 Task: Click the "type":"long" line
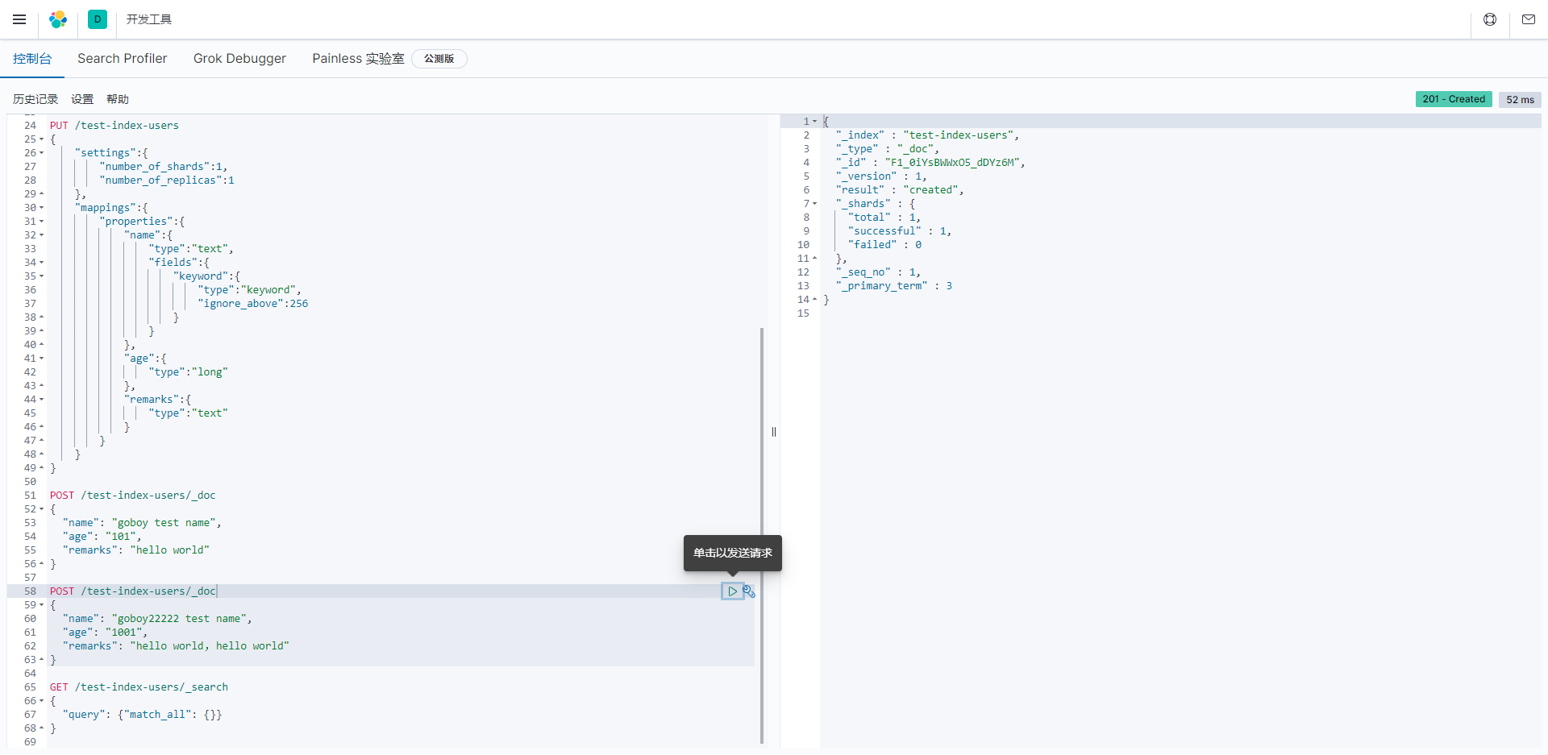tap(189, 372)
